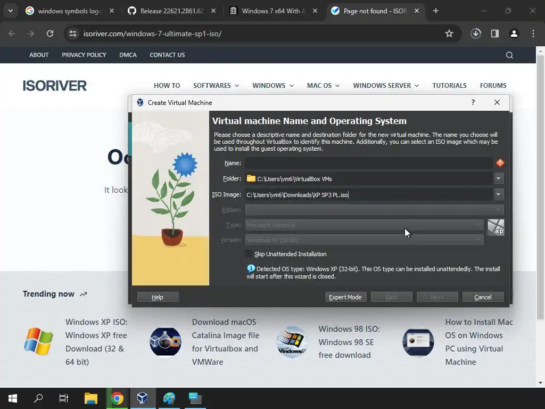The image size is (545, 409).
Task: Click the ISORIVER site search magnifier icon
Action: point(509,55)
